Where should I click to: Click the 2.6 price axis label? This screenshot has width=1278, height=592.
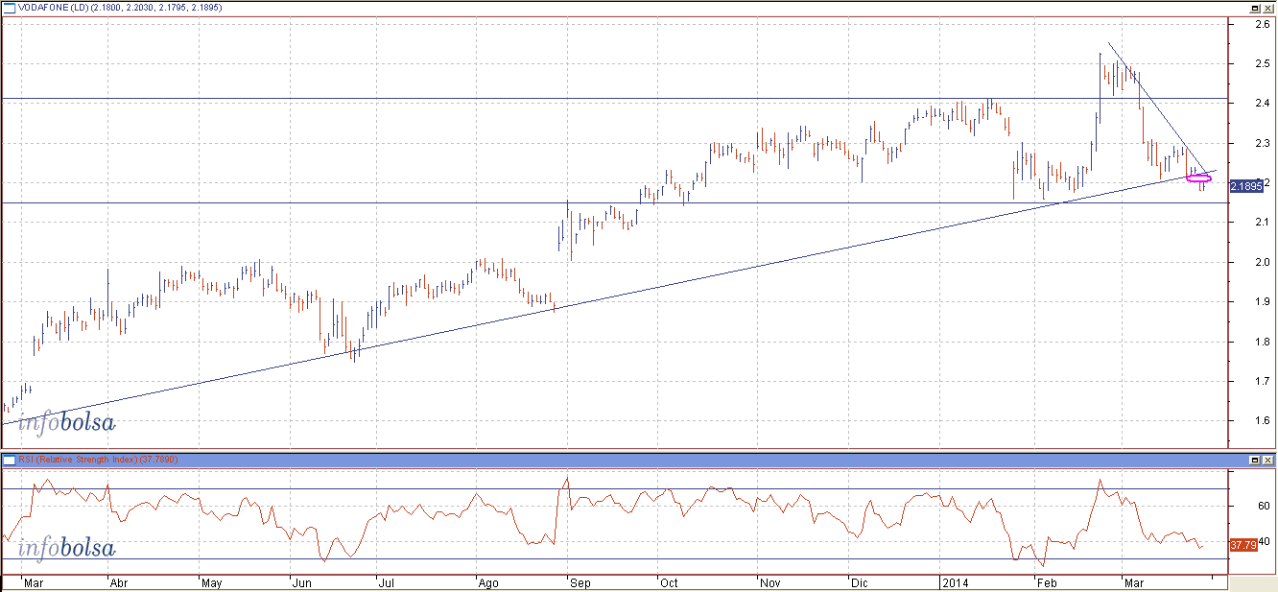tap(1264, 25)
